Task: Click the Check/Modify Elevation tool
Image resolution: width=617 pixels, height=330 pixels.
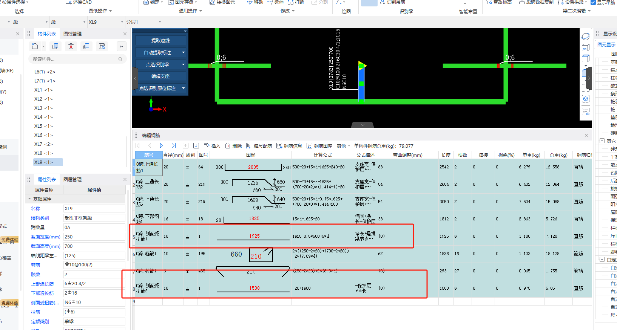Action: click(x=499, y=2)
